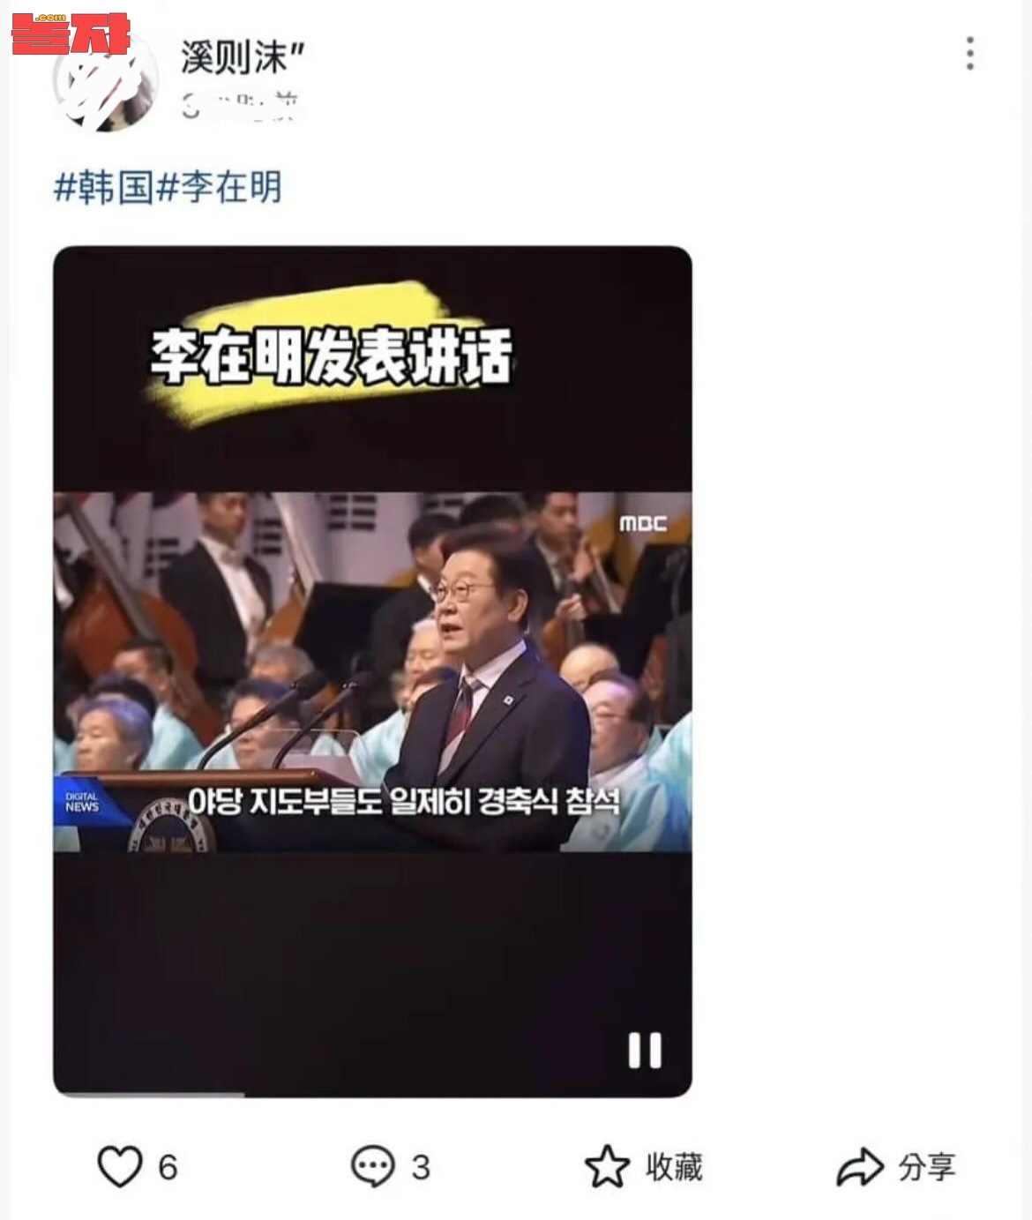Open the poster's profile avatar
Viewport: 1032px width, 1220px height.
[104, 81]
